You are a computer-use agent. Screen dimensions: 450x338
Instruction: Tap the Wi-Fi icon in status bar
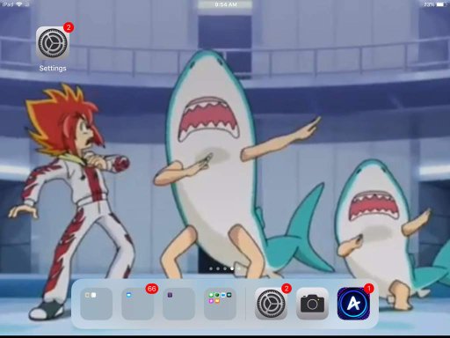coord(19,4)
